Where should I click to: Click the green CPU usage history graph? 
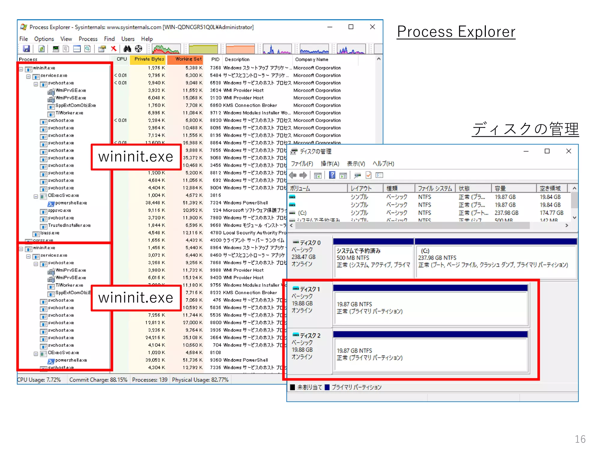click(x=166, y=49)
